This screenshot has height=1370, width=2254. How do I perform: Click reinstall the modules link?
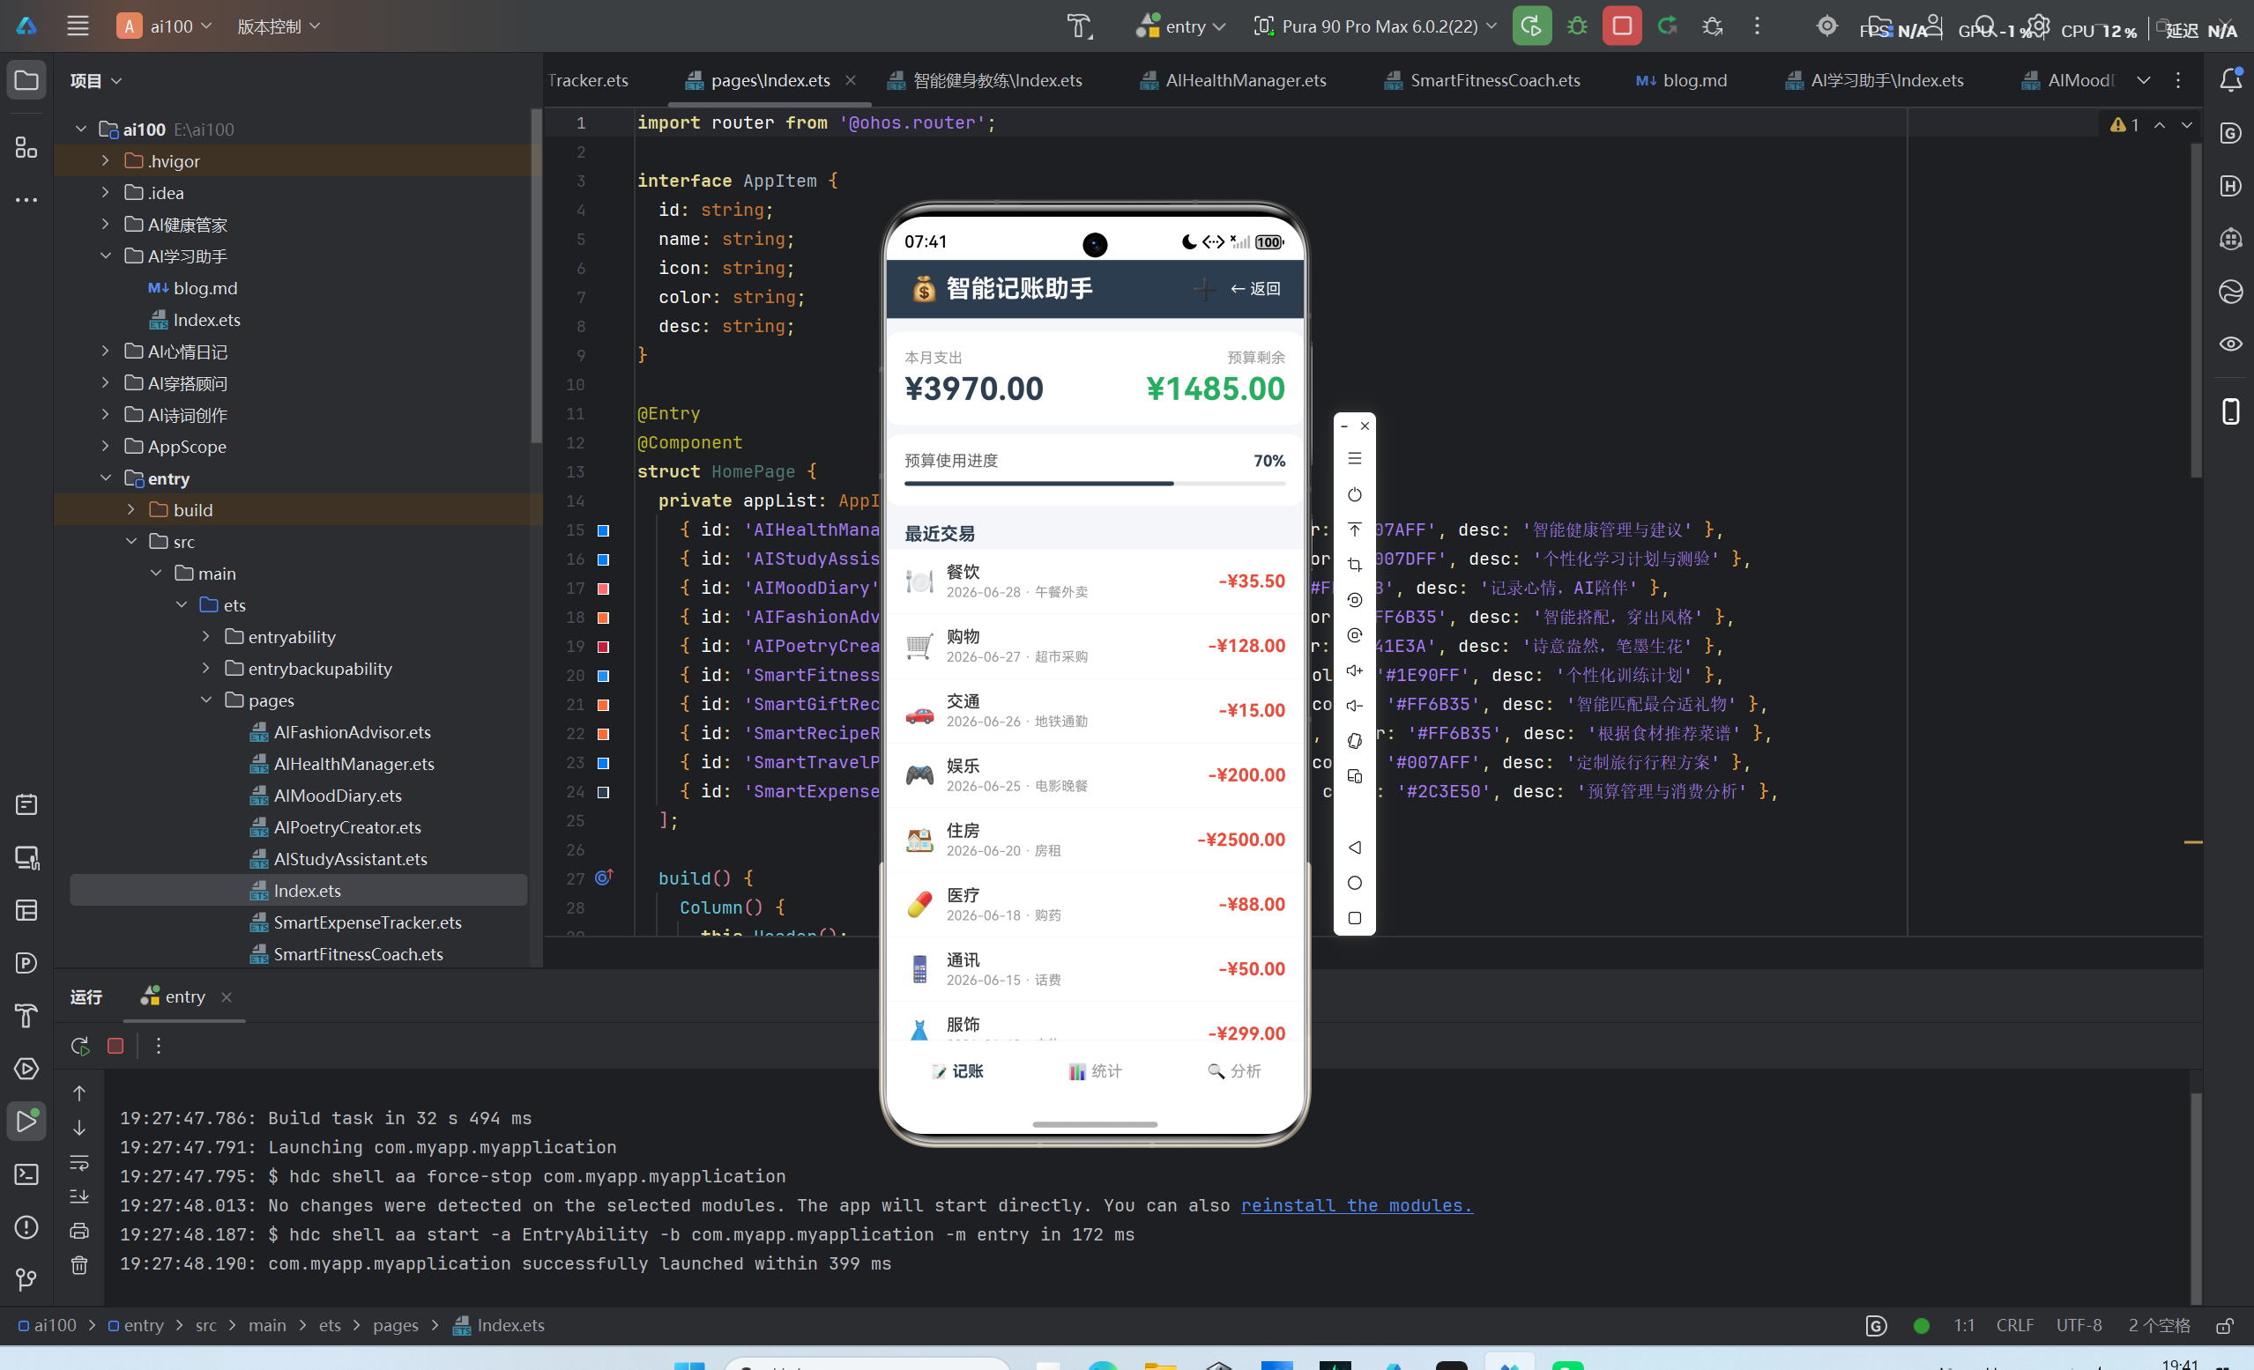click(1357, 1205)
